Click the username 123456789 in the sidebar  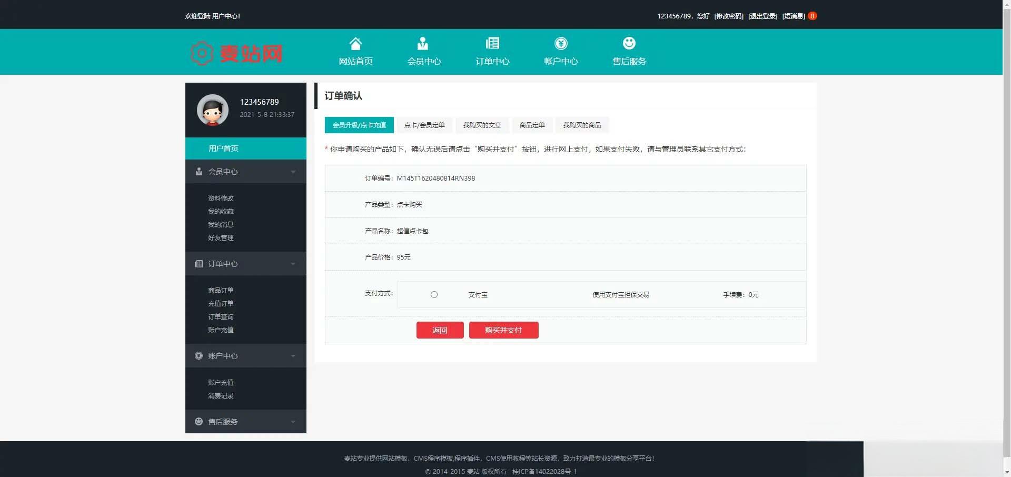coord(259,102)
